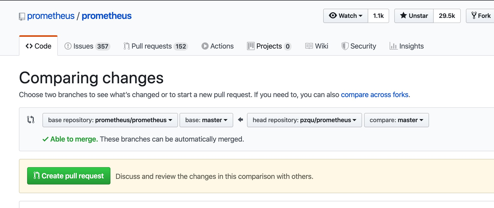Click the Create pull request button
The height and width of the screenshot is (208, 494).
[69, 176]
